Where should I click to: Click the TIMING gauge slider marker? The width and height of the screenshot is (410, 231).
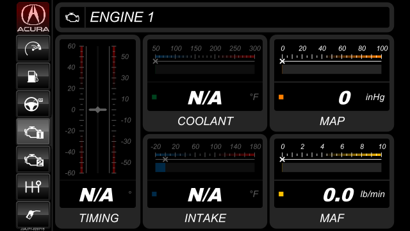(98, 110)
